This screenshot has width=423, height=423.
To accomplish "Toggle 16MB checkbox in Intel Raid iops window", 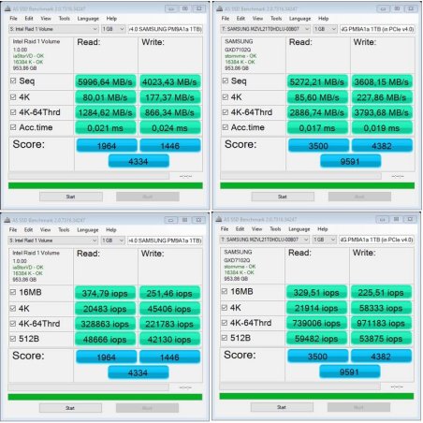I will coord(13,292).
